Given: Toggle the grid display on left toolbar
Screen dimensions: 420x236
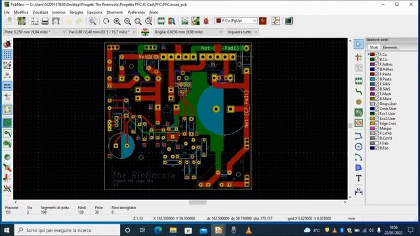Looking at the screenshot, I should coord(7,54).
